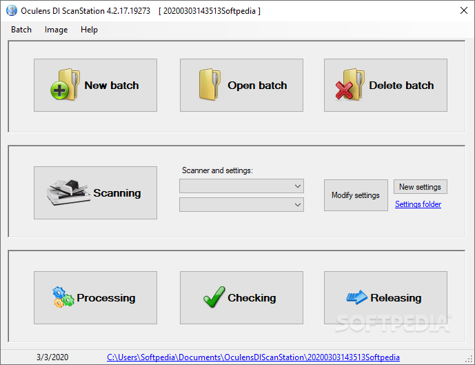Click the blue arrow Releasing icon

coord(356,297)
